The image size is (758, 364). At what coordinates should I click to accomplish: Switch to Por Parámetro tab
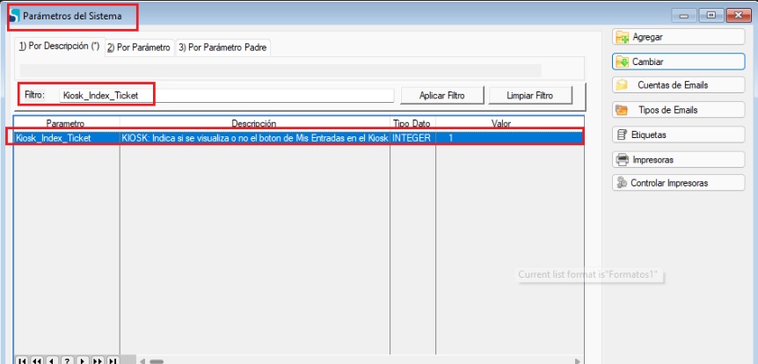coord(139,47)
